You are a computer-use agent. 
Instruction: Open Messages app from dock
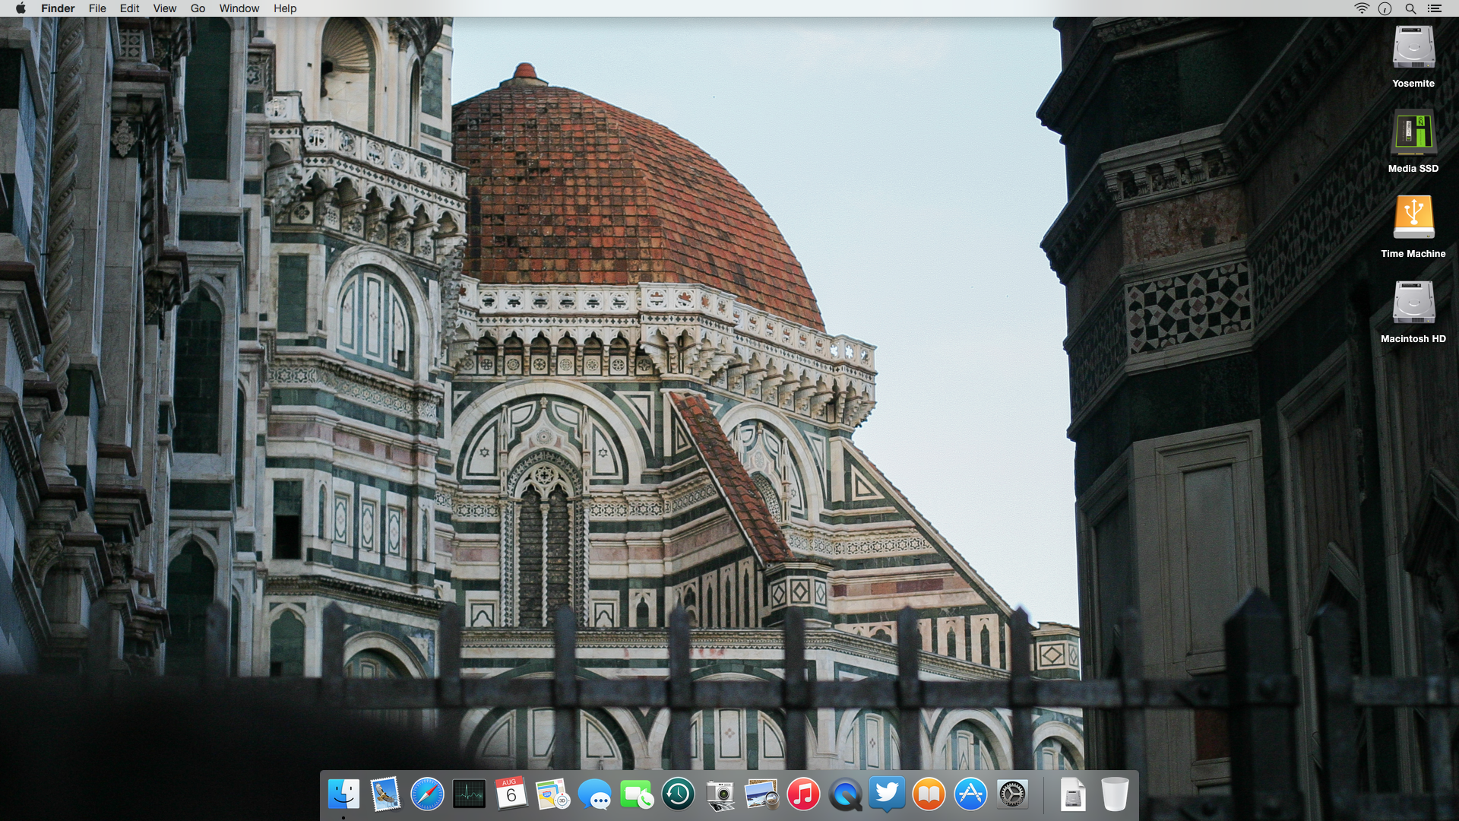(594, 795)
